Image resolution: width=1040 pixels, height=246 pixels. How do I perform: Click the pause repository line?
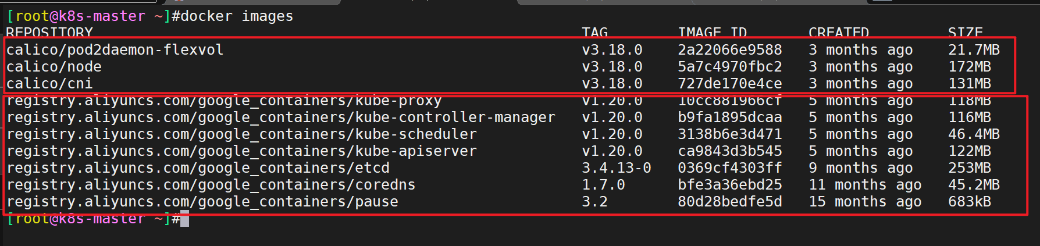[x=202, y=202]
